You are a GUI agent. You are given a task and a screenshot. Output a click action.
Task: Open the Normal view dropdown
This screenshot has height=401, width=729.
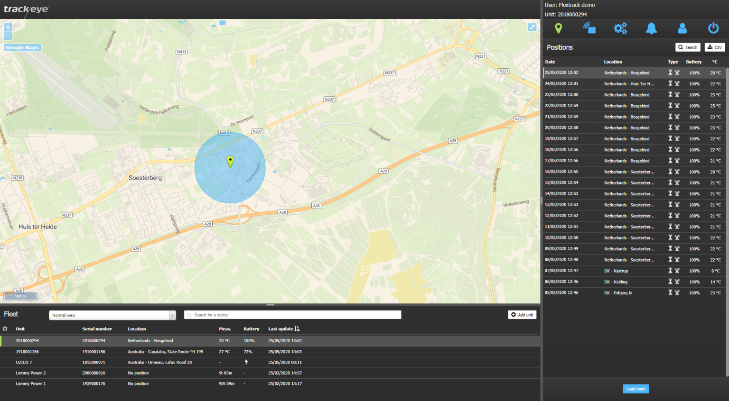[x=112, y=315]
